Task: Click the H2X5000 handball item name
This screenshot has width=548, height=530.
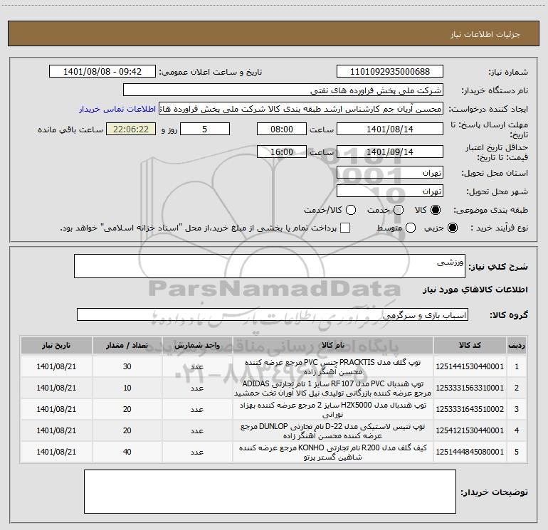Action: tap(333, 410)
